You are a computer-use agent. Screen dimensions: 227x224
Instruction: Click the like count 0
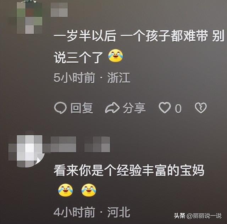(178, 108)
